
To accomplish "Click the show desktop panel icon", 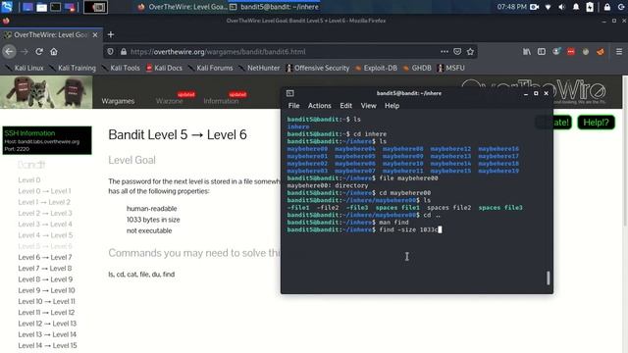I will point(27,7).
